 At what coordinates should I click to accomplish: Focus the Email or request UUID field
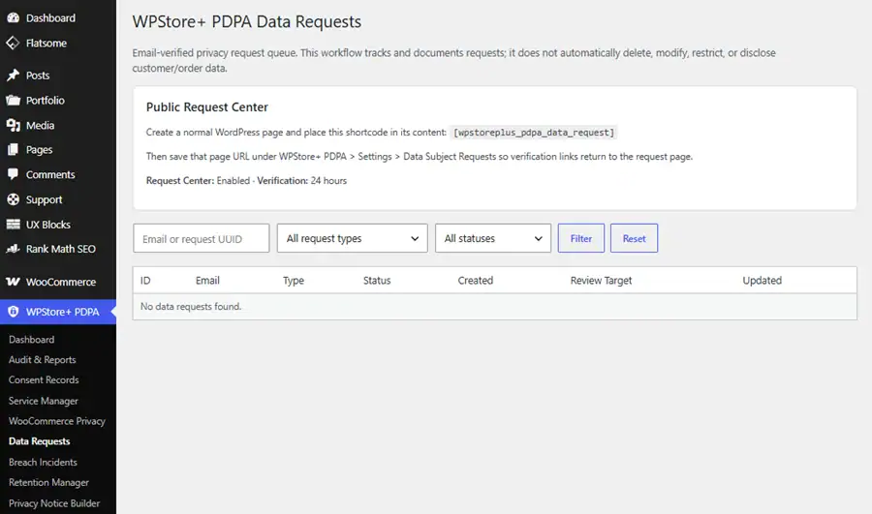(x=202, y=238)
